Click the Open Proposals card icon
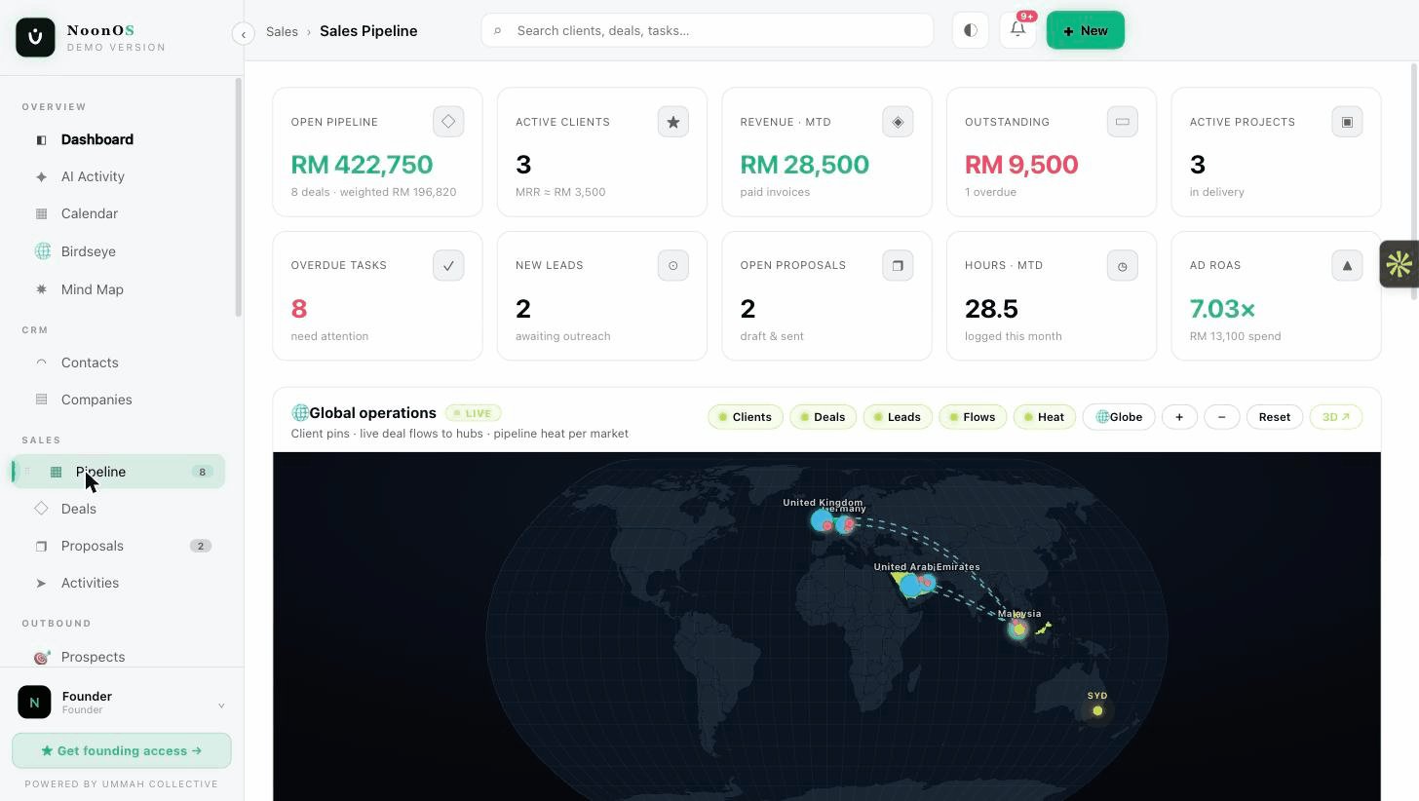Image resolution: width=1419 pixels, height=801 pixels. [x=898, y=265]
